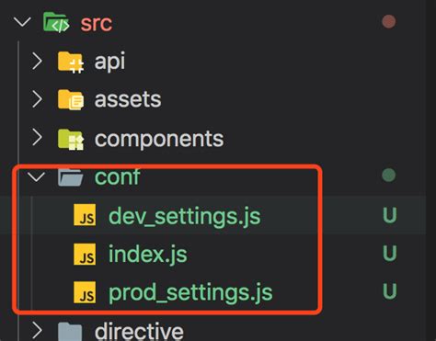Click the green src folder icon

pos(56,22)
